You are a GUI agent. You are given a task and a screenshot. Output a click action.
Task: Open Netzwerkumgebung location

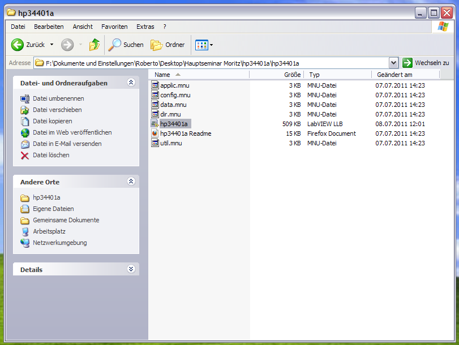pos(60,243)
